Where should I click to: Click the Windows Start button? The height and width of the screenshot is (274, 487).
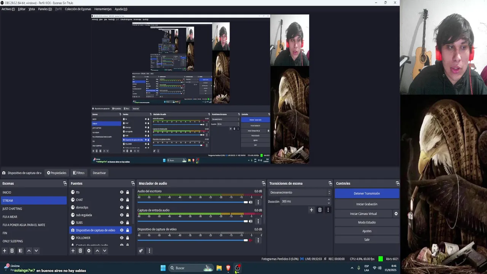tap(163, 268)
